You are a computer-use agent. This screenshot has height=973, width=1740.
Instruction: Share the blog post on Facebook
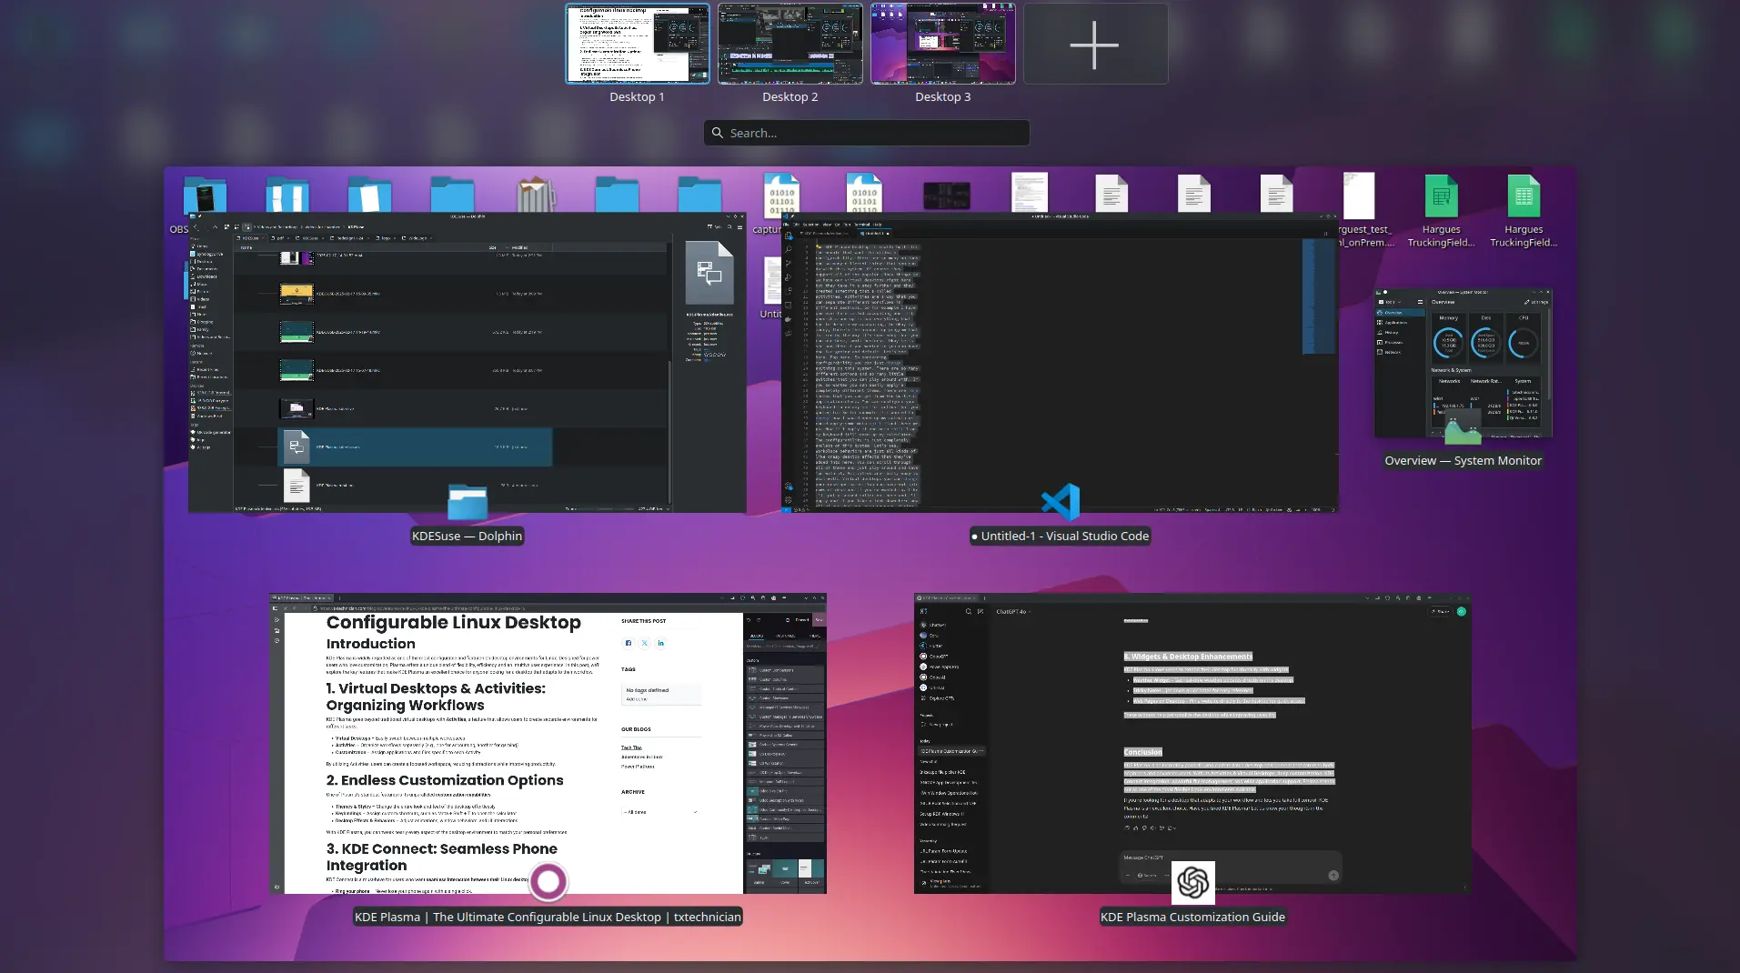(x=629, y=643)
